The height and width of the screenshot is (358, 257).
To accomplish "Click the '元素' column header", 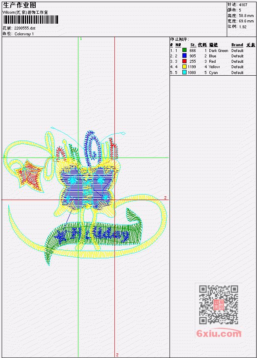I will (x=251, y=45).
